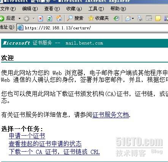168x162 pixels.
Task: Open the 文件(F) menu
Action: click(8, 9)
